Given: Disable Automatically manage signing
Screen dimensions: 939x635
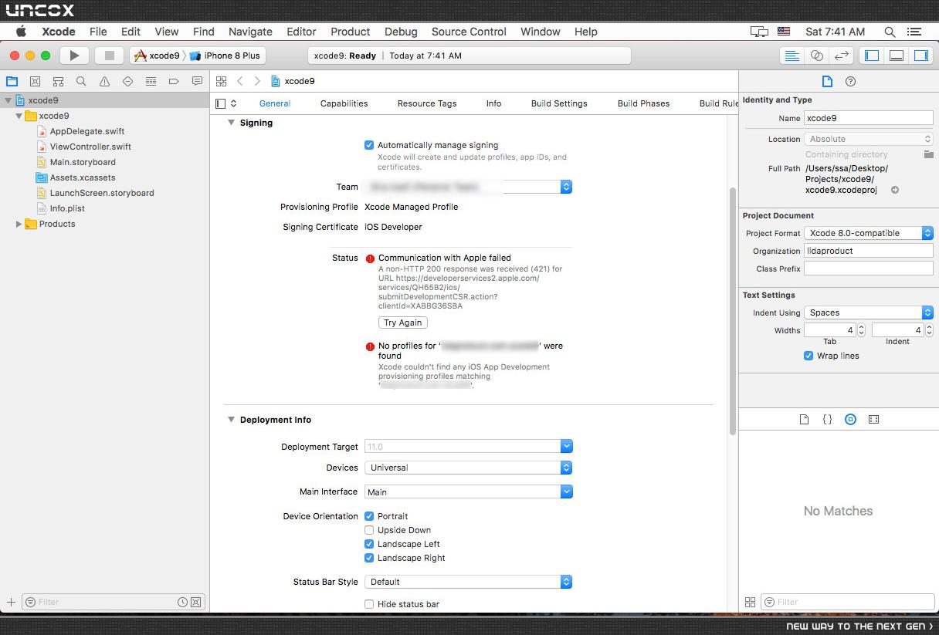Looking at the screenshot, I should (369, 145).
